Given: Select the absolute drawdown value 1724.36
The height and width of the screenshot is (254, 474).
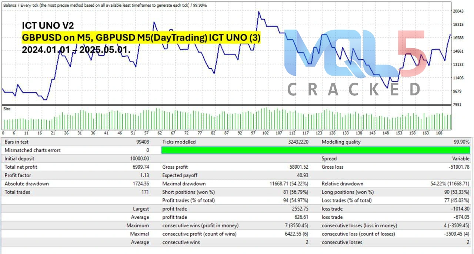Looking at the screenshot, I should pyautogui.click(x=141, y=184).
